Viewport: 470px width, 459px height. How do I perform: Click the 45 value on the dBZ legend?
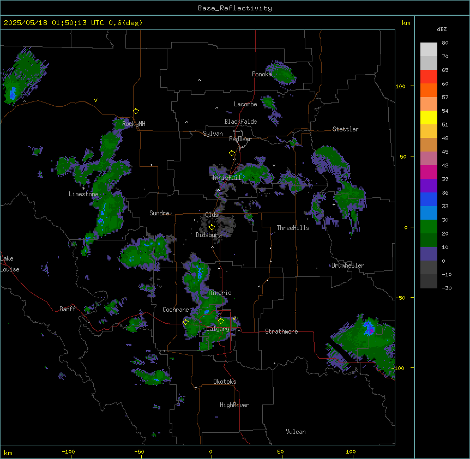click(445, 152)
